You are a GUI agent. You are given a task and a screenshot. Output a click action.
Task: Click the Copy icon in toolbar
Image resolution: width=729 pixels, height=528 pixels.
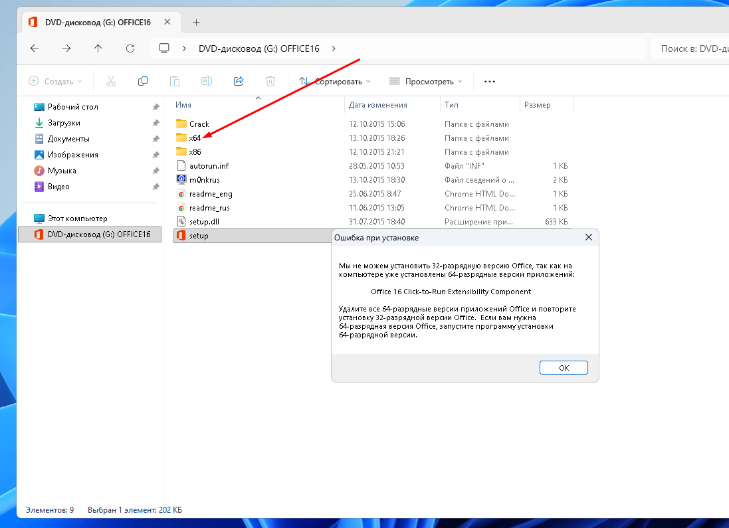[143, 81]
